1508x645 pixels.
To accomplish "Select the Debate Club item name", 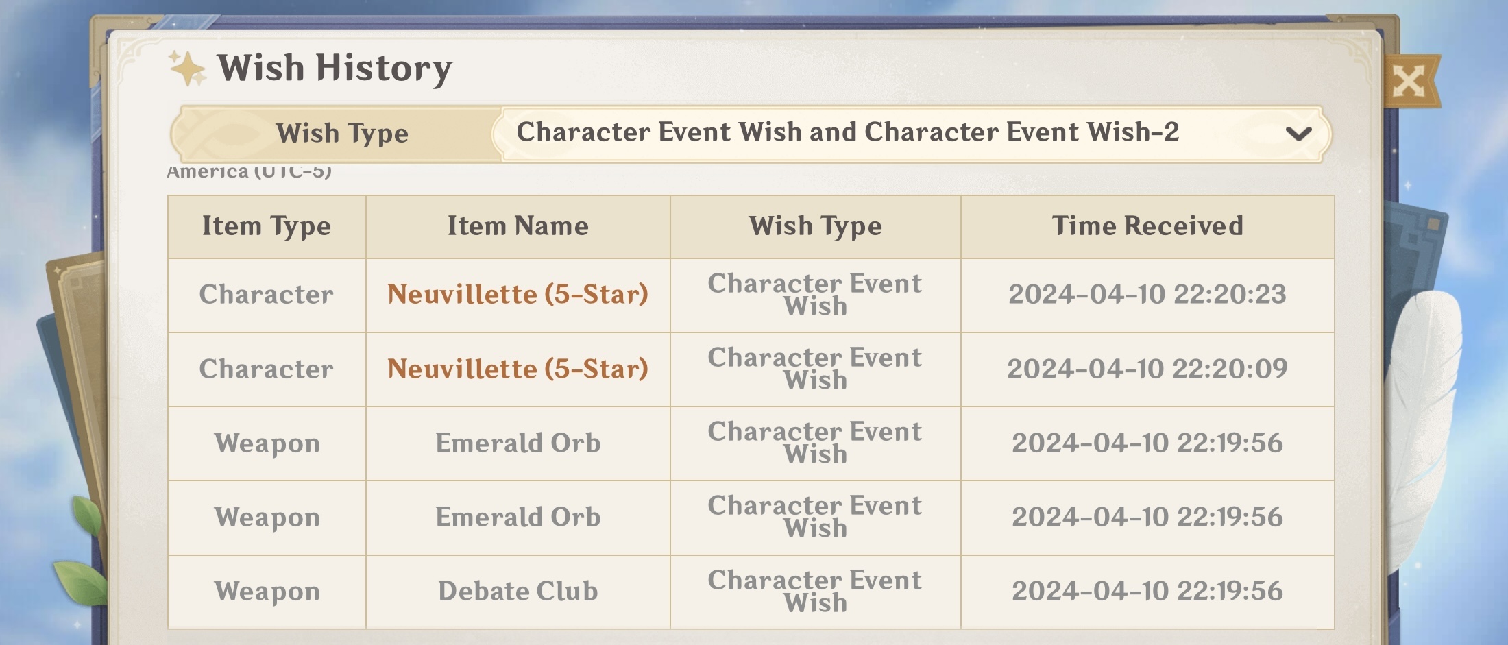I will point(518,592).
